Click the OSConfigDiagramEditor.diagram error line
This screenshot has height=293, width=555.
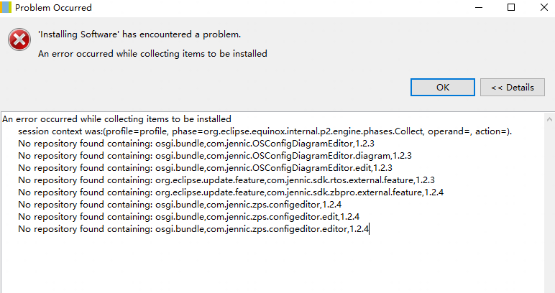[x=215, y=155]
